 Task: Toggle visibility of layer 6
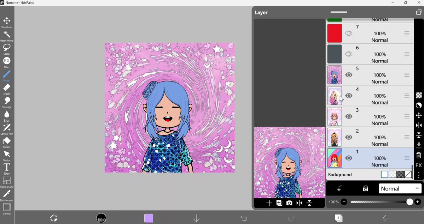[349, 54]
